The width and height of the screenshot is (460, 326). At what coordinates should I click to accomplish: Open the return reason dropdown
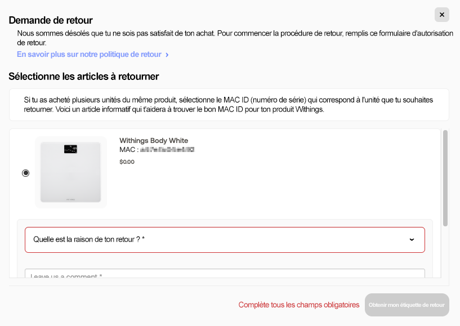point(225,240)
